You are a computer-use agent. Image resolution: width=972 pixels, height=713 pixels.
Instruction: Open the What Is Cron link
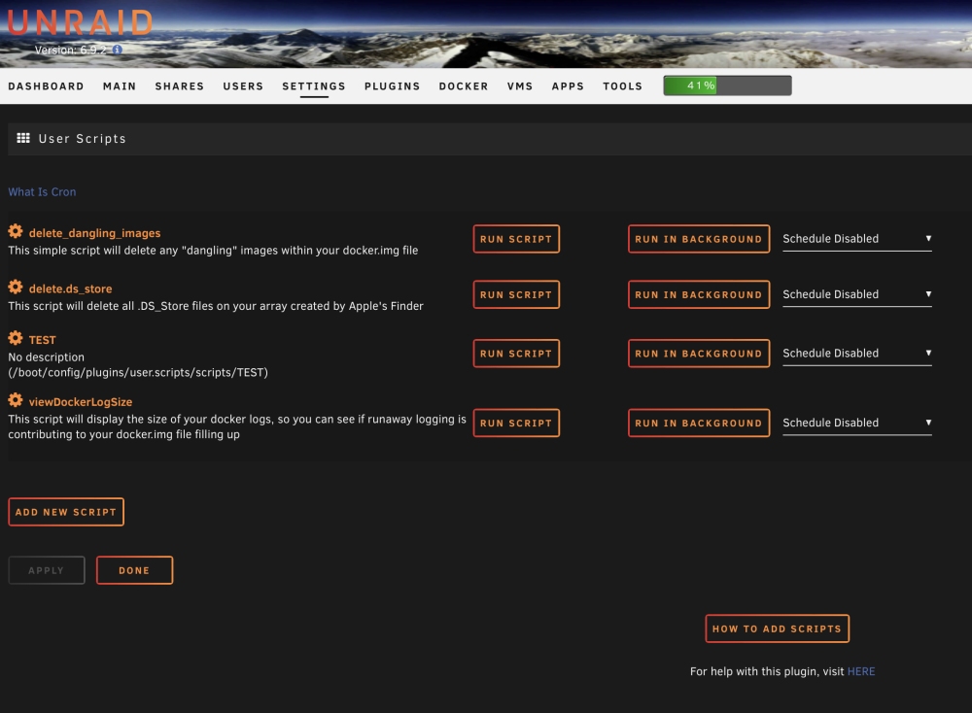coord(42,192)
